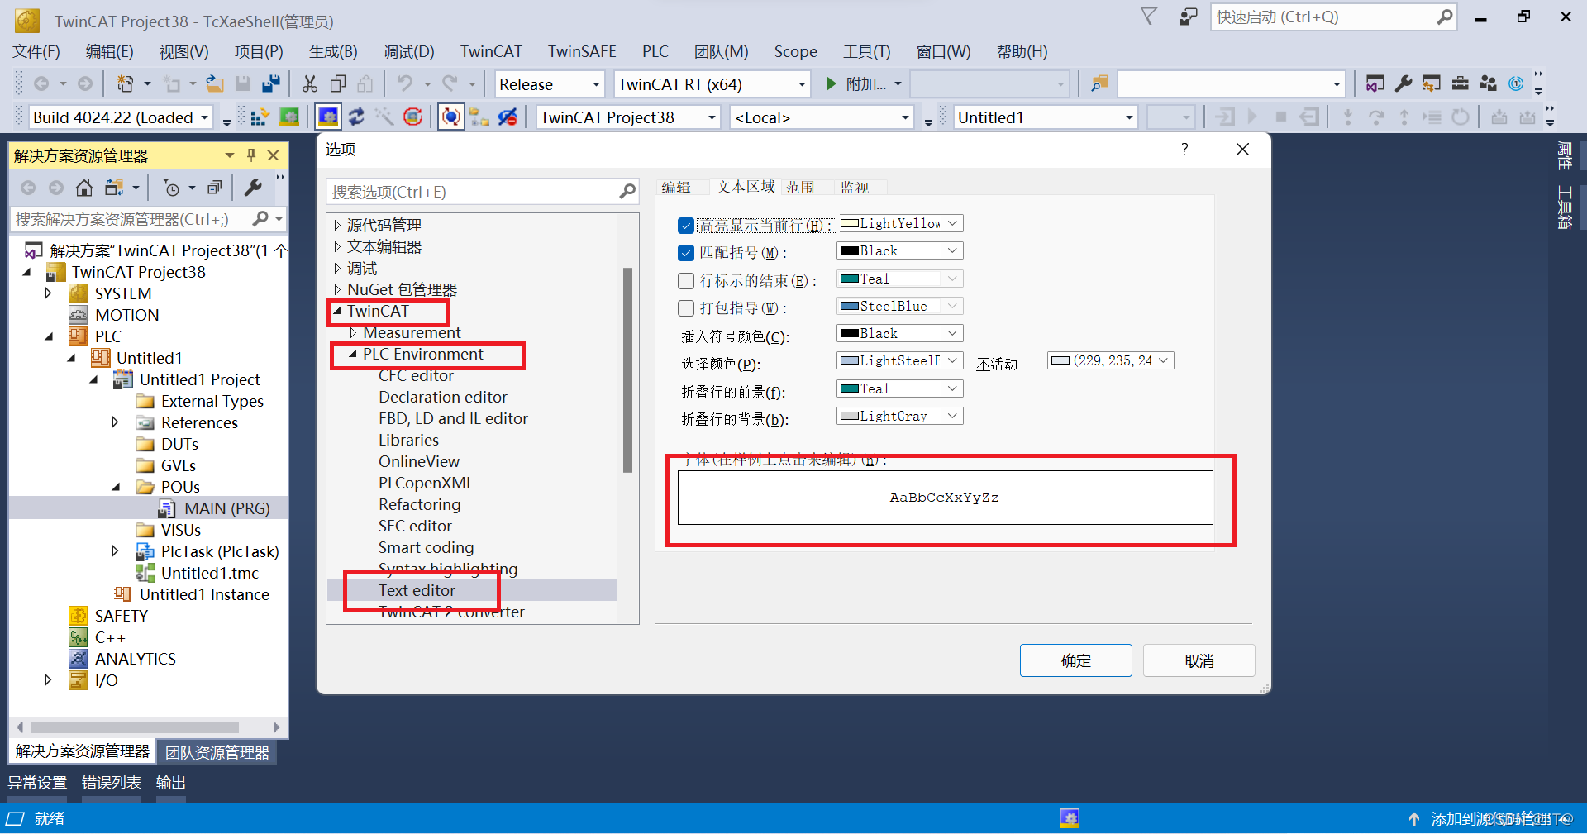Switch to the 编辑 tab in Options
Screen dimensions: 1587x834
(676, 187)
